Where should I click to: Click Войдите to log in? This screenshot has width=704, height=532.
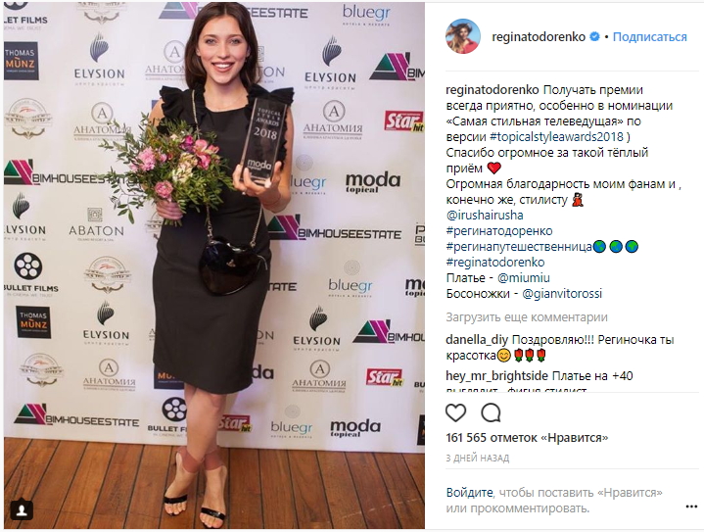tap(469, 493)
